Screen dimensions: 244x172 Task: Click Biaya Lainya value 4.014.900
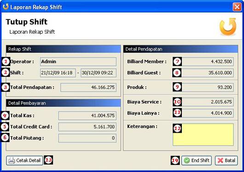203,113
